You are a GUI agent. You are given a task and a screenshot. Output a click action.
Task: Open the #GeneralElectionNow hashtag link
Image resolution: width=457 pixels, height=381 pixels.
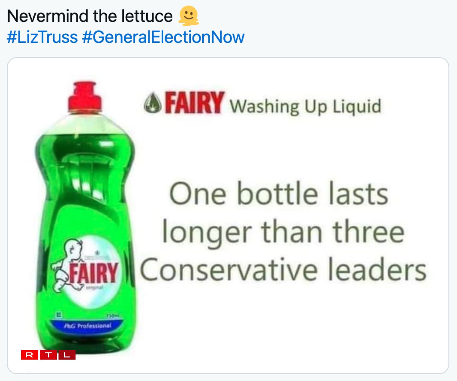pyautogui.click(x=163, y=37)
